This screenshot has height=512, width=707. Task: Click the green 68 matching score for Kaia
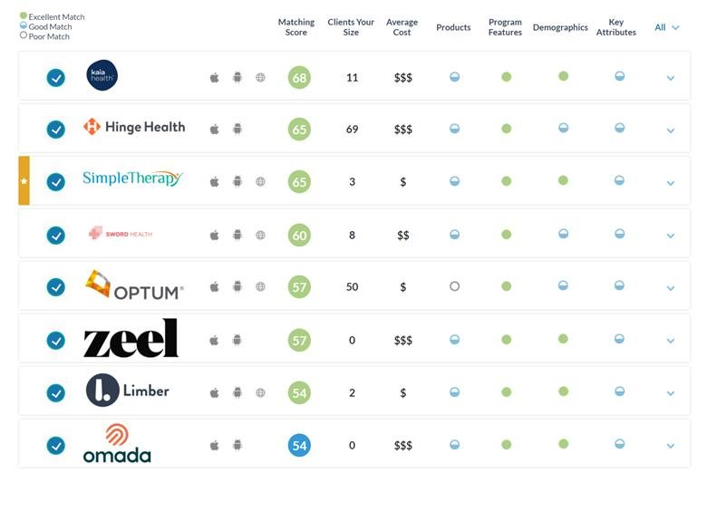tap(299, 78)
